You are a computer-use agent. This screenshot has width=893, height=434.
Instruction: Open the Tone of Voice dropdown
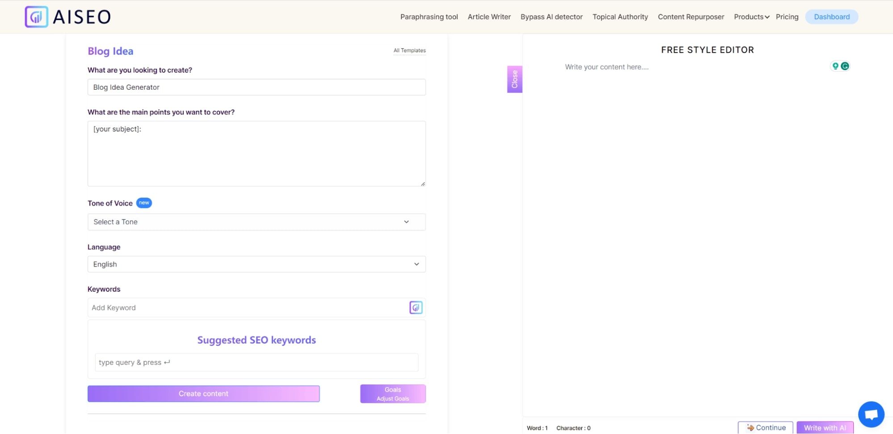pyautogui.click(x=256, y=222)
